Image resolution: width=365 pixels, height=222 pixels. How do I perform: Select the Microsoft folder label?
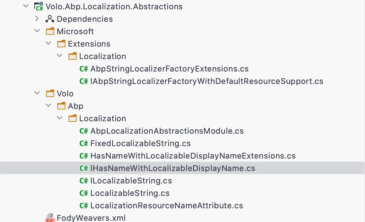click(75, 31)
